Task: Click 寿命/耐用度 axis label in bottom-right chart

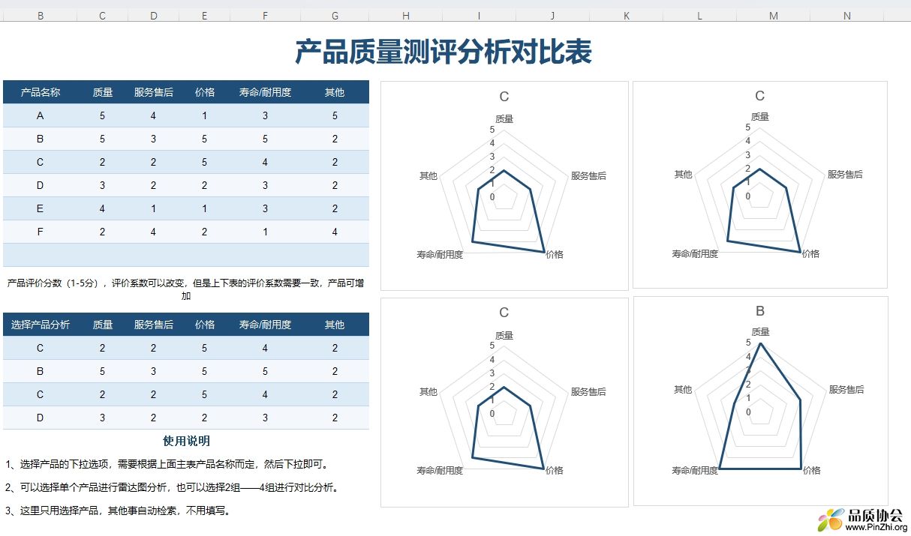Action: tap(695, 471)
